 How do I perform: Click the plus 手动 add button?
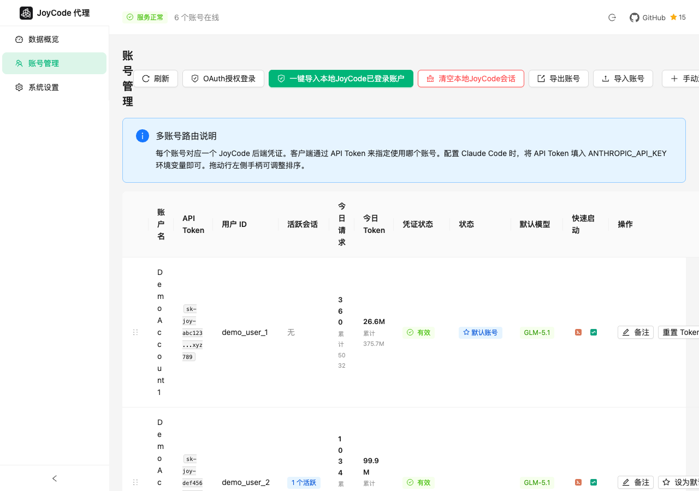point(681,79)
